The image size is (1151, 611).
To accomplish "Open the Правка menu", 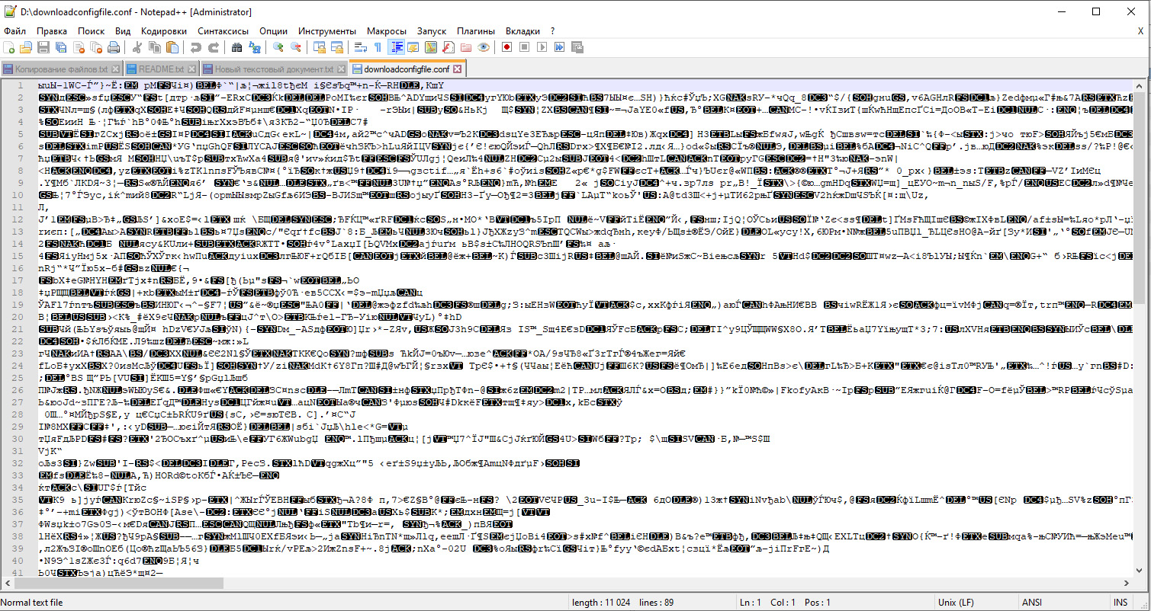I will tap(52, 31).
